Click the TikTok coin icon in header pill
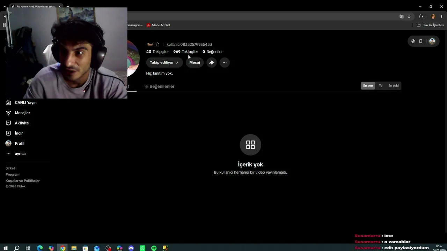Screen dimensions: 447x251 pos(413,41)
